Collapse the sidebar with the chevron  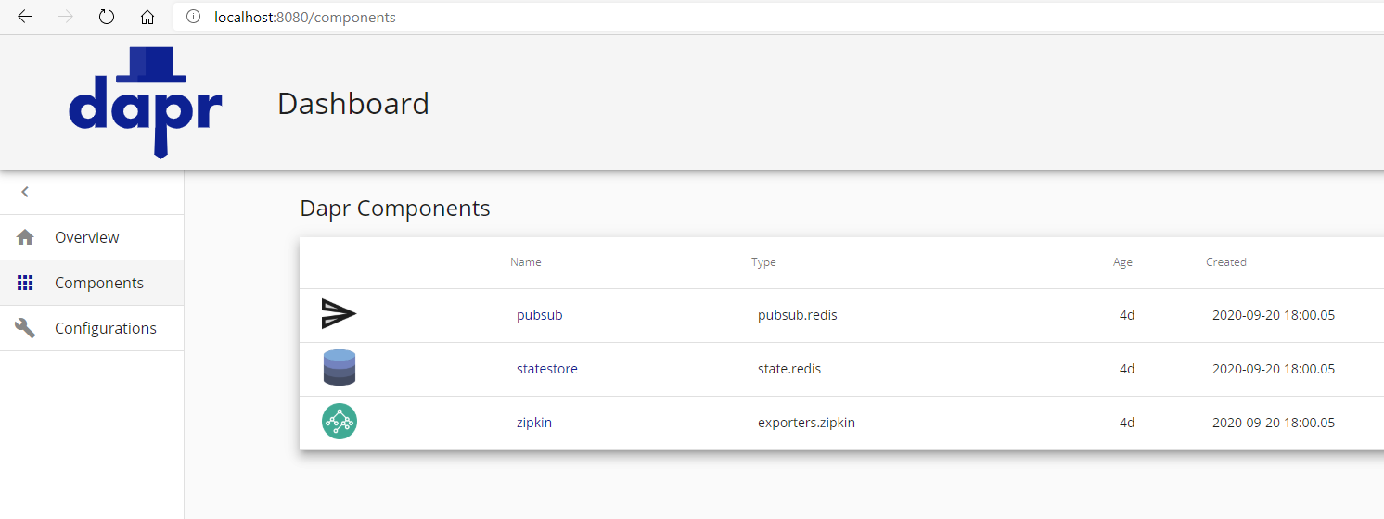point(25,192)
